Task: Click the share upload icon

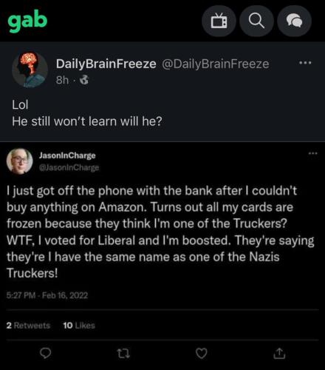Action: coord(279,353)
